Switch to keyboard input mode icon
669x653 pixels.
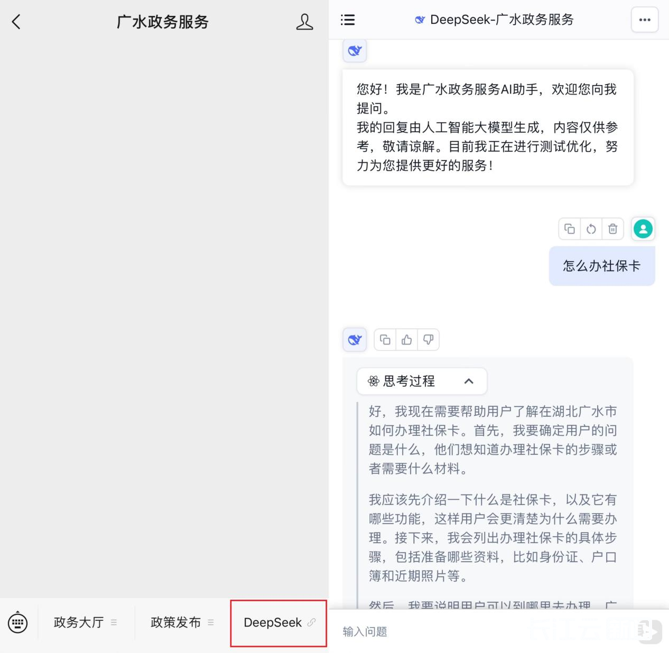(18, 622)
